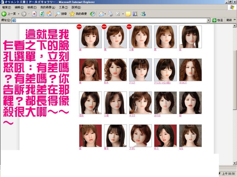Open the Research book icon

(135, 14)
